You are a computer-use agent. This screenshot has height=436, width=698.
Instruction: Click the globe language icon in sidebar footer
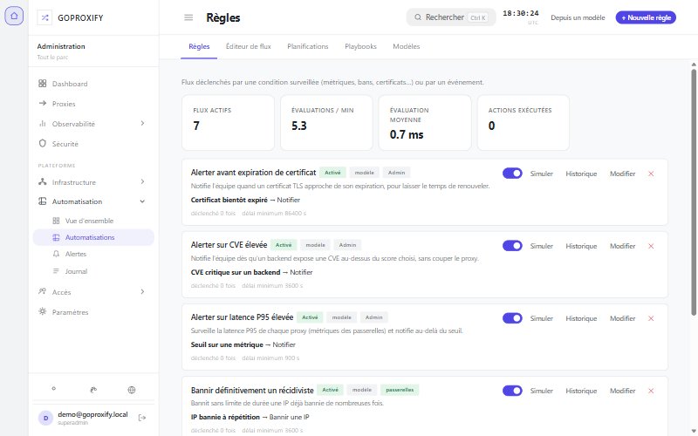(132, 390)
